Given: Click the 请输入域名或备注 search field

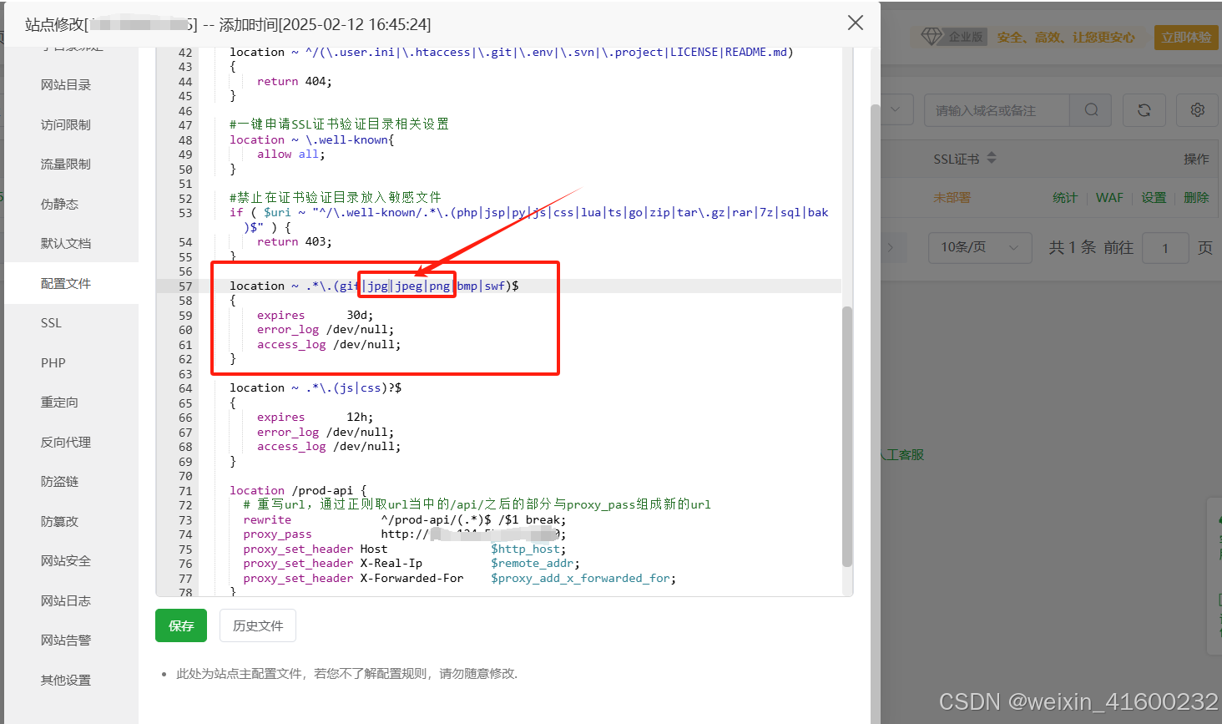Looking at the screenshot, I should (997, 110).
